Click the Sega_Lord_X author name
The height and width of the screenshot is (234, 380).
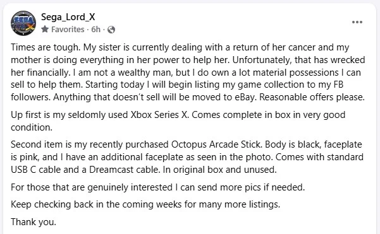[68, 17]
